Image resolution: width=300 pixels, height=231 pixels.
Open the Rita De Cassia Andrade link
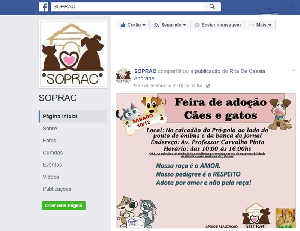pyautogui.click(x=199, y=75)
